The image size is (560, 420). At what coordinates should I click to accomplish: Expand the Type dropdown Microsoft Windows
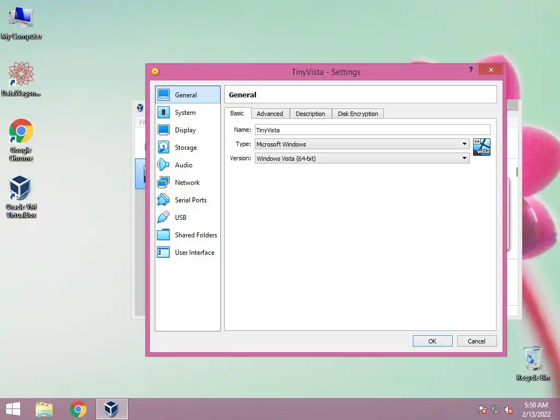coord(362,144)
